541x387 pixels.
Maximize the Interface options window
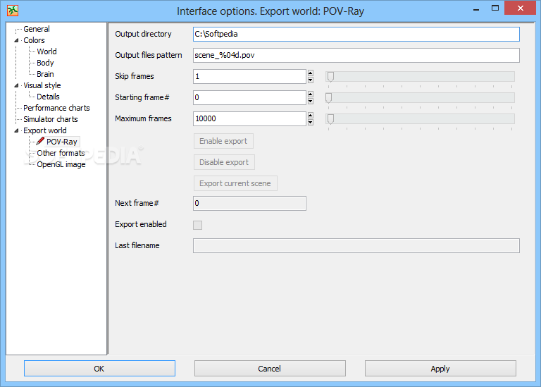[495, 8]
